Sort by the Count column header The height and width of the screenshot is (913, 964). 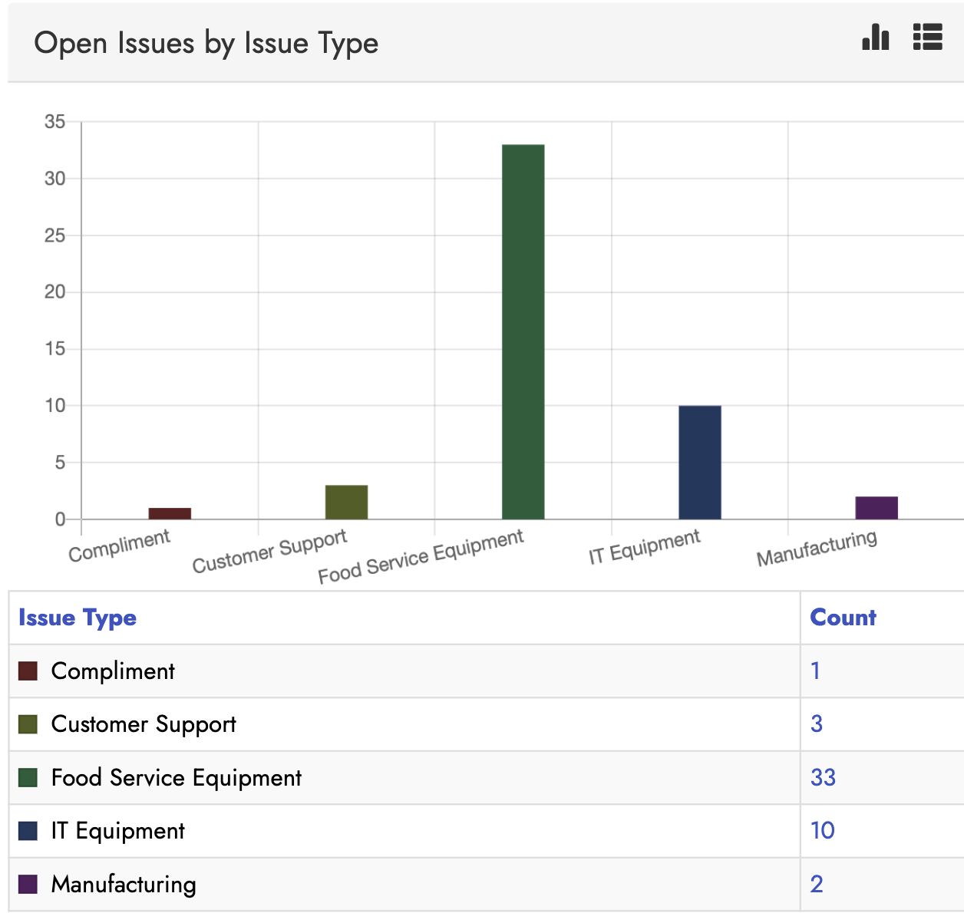coord(842,618)
